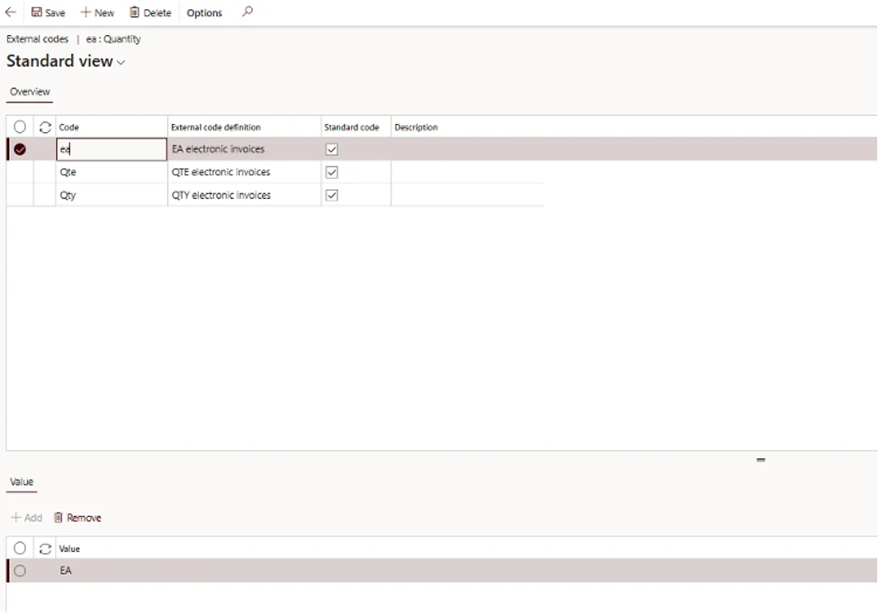Click the back arrow icon
Viewport: 879px width, 614px height.
[x=11, y=12]
